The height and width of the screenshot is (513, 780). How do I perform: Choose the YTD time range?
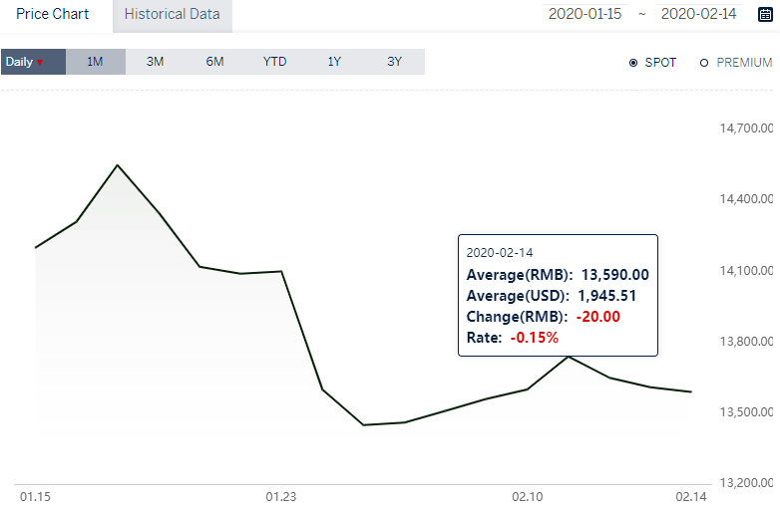pos(274,62)
